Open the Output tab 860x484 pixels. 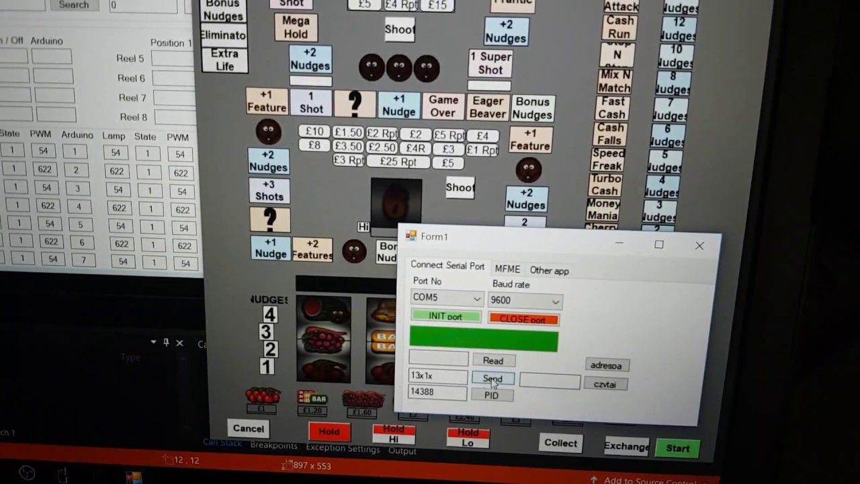[x=402, y=450]
